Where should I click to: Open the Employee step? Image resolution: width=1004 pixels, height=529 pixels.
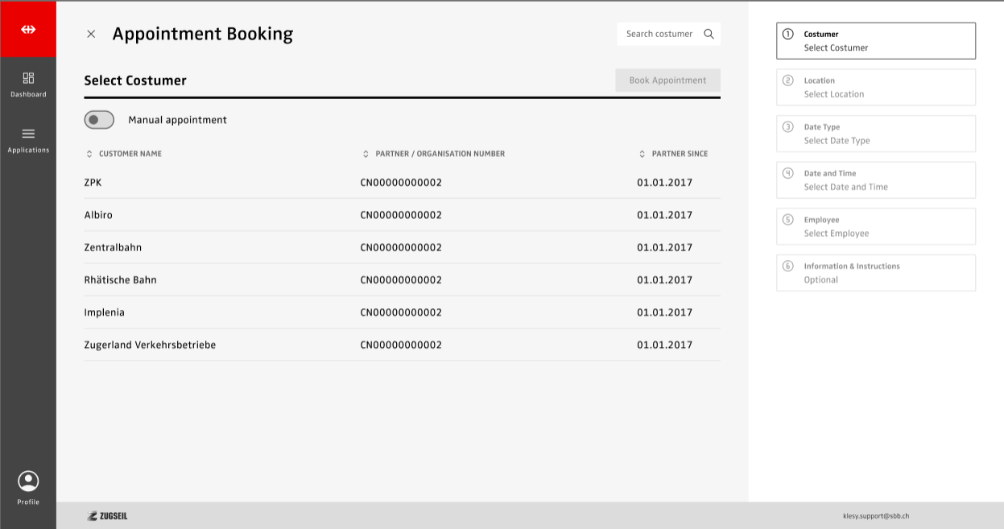coord(875,226)
